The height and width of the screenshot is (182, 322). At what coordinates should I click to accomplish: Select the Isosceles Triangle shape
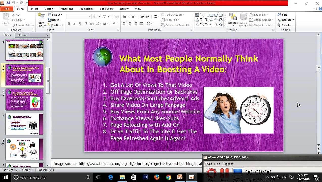pyautogui.click(x=197, y=20)
